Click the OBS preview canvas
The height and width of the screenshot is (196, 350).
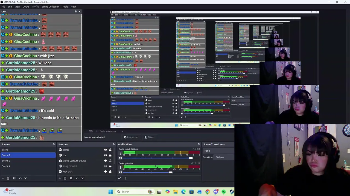click(x=215, y=69)
